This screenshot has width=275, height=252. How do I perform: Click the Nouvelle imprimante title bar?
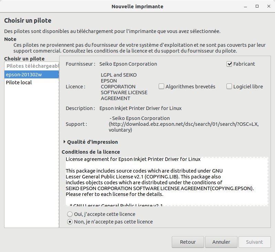(x=138, y=6)
